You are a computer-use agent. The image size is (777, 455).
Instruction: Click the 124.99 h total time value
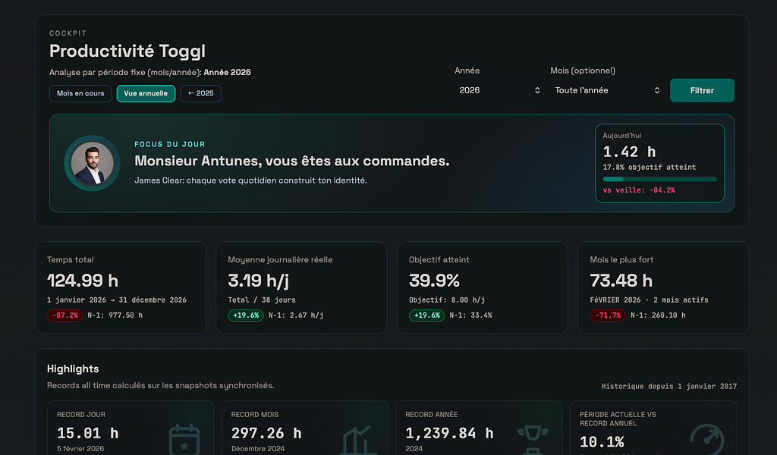83,281
